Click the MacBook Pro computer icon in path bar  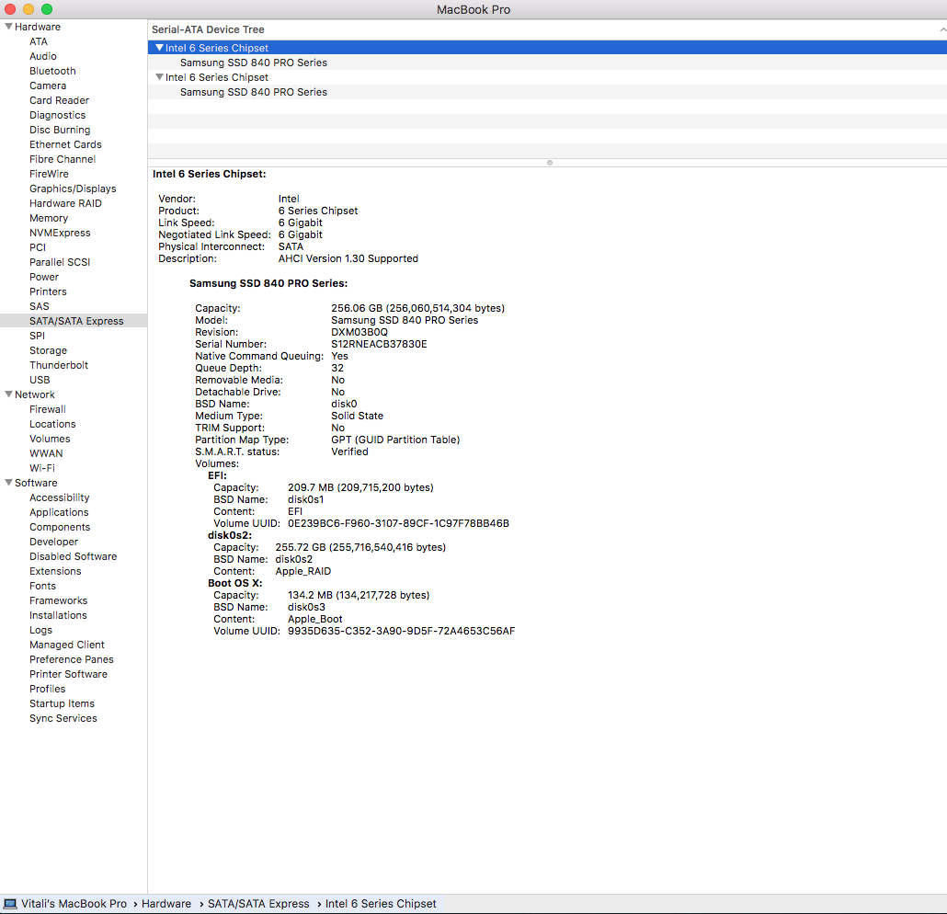[10, 904]
